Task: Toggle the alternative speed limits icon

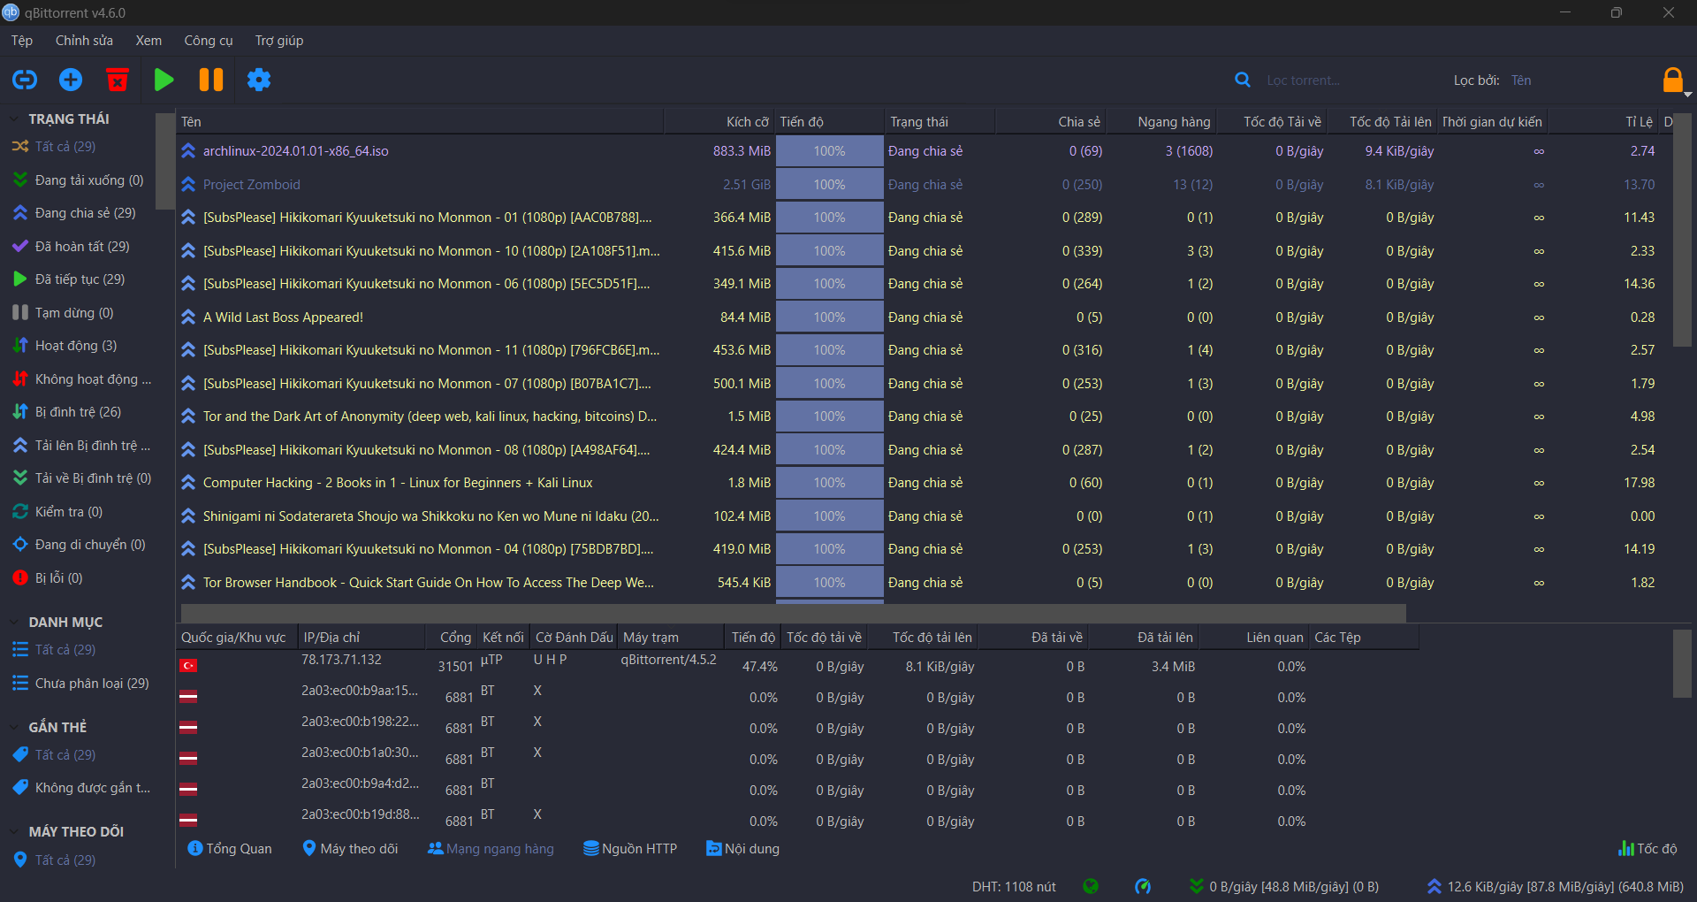Action: pos(1143,886)
